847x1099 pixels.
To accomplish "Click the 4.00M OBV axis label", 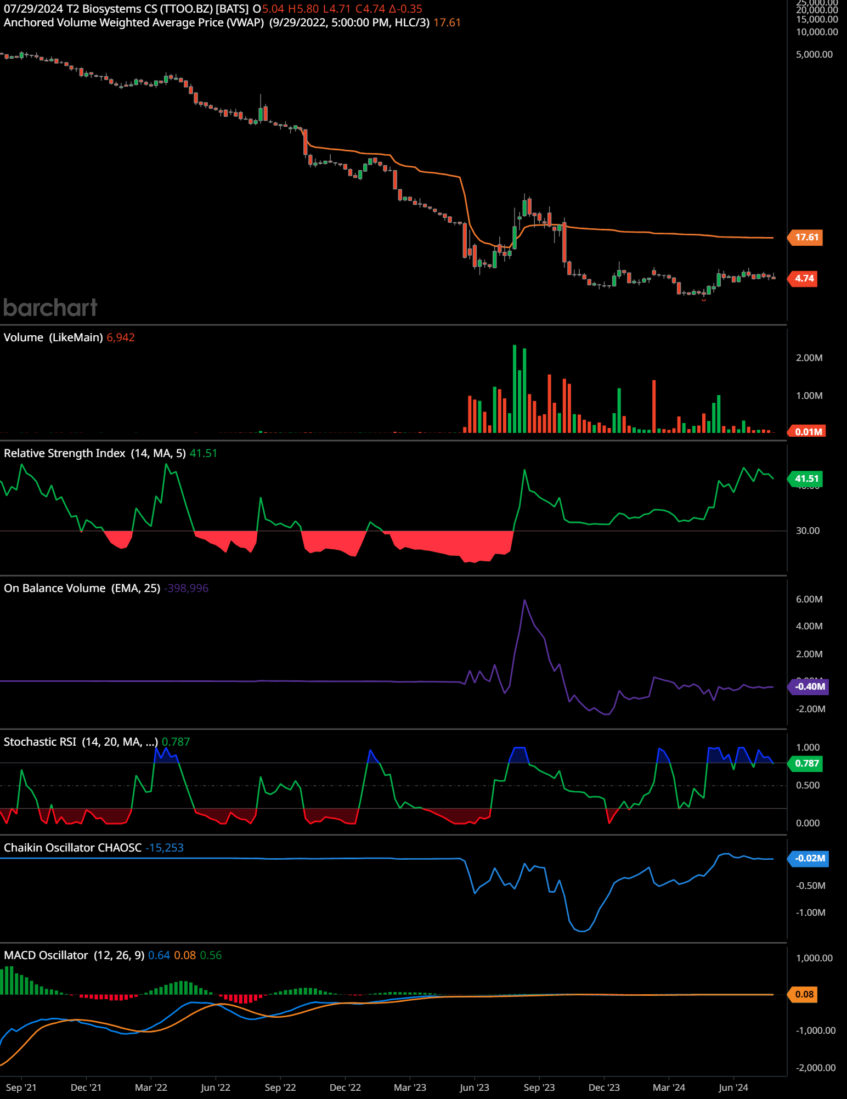I will 809,626.
